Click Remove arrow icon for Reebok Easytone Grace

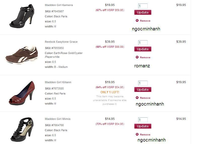coord(137,57)
